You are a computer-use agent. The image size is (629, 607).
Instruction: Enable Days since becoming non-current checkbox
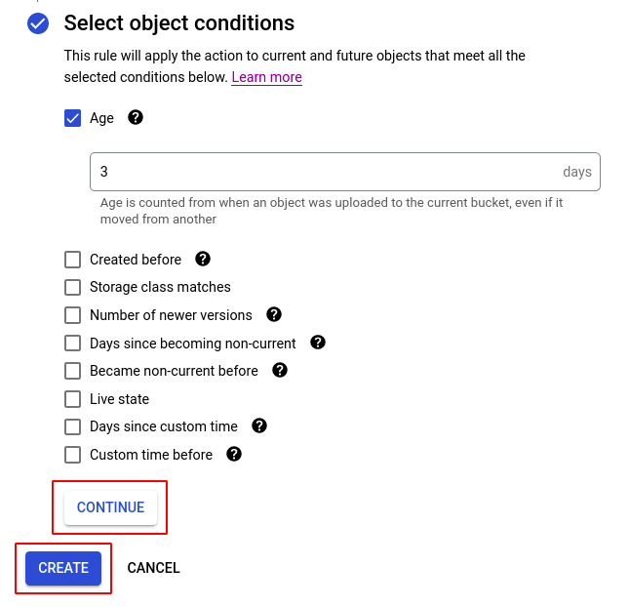click(x=72, y=344)
